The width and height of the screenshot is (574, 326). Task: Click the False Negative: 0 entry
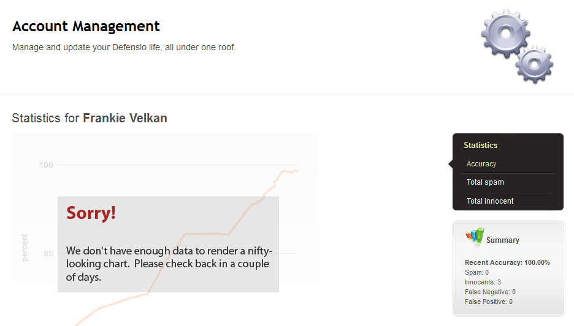(x=490, y=292)
